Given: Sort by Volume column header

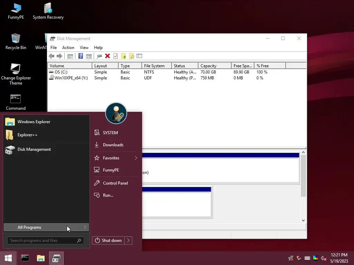Looking at the screenshot, I should [70, 66].
